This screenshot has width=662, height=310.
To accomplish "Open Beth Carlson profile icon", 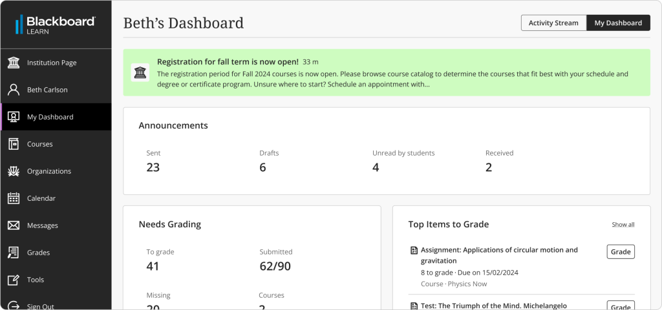I will pos(14,90).
